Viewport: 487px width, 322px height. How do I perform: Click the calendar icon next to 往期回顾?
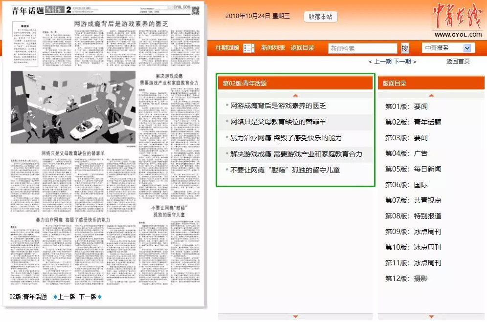click(x=249, y=48)
